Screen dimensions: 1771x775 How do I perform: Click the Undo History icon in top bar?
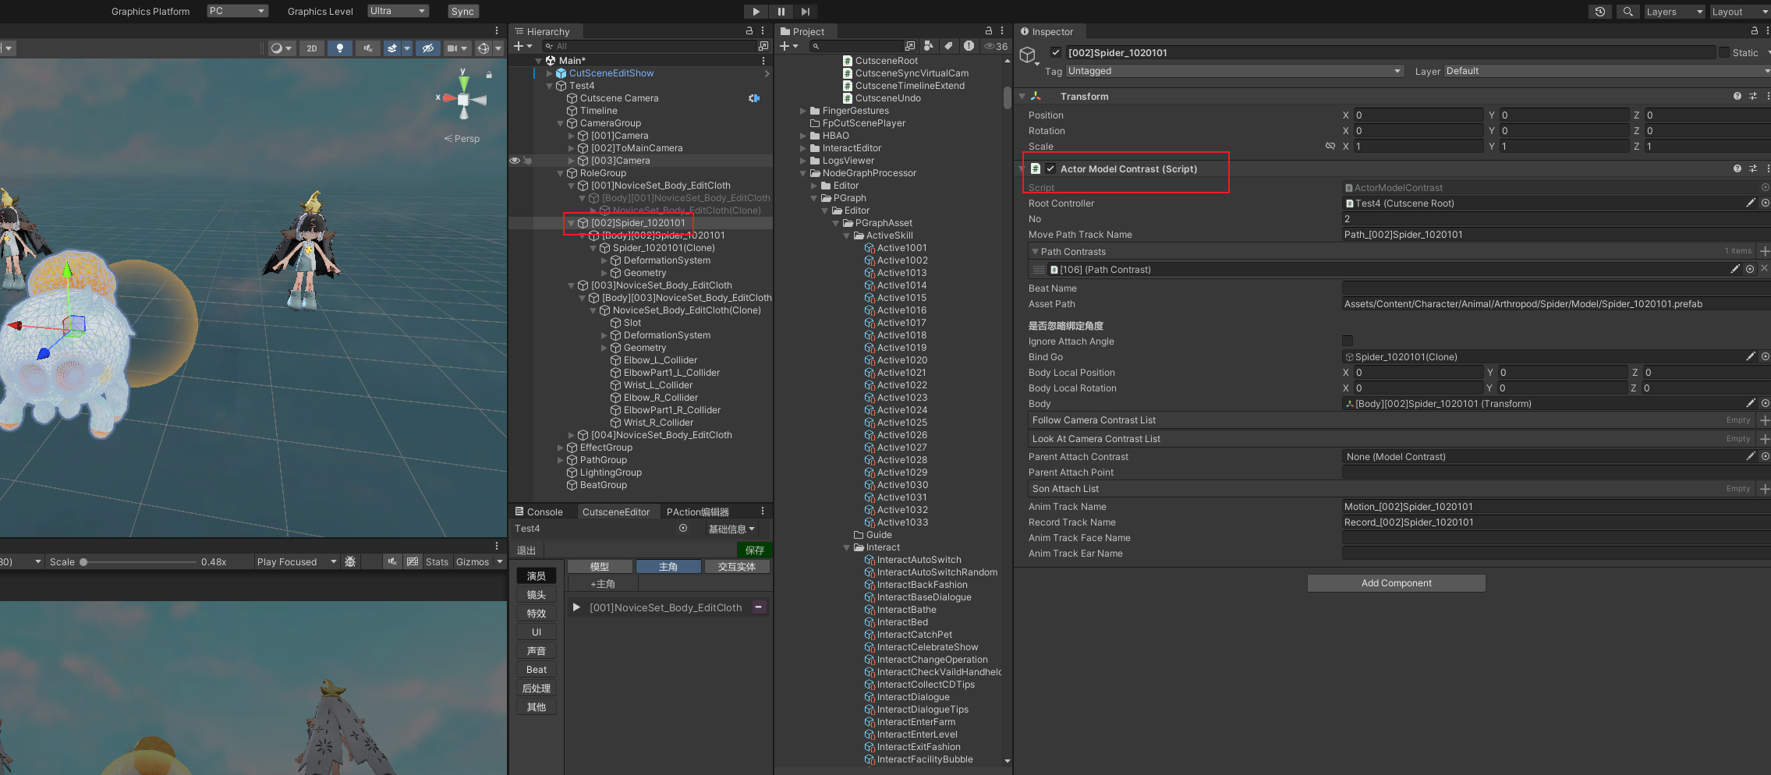click(1599, 12)
